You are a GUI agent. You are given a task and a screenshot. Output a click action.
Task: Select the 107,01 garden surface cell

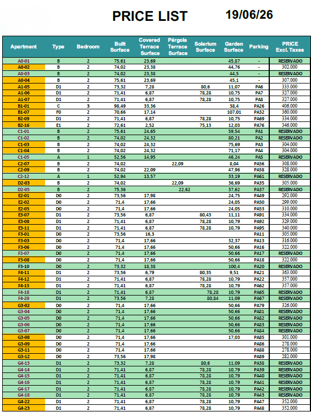234,112
